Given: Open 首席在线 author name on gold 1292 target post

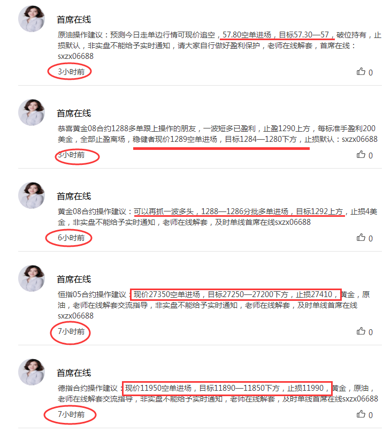Looking at the screenshot, I should 74,196.
